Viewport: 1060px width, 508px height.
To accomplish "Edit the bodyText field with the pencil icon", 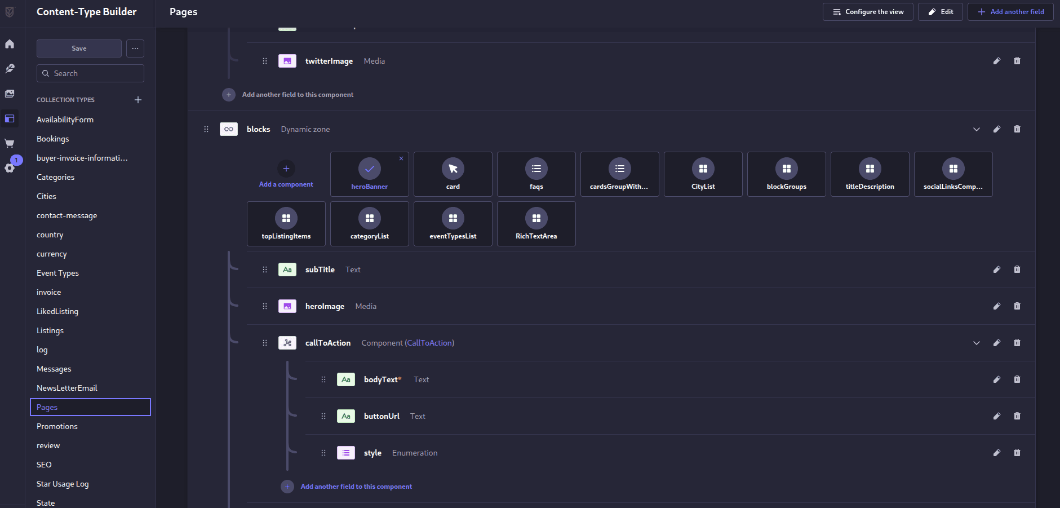I will pyautogui.click(x=997, y=379).
